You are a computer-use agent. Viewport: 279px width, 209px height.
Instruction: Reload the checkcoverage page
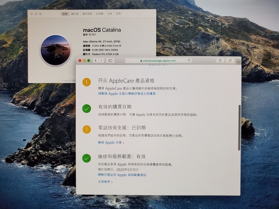(x=189, y=60)
